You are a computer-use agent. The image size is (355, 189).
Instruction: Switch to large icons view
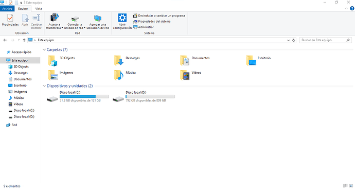351,186
